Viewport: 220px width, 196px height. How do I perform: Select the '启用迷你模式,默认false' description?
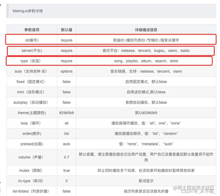tap(146, 92)
